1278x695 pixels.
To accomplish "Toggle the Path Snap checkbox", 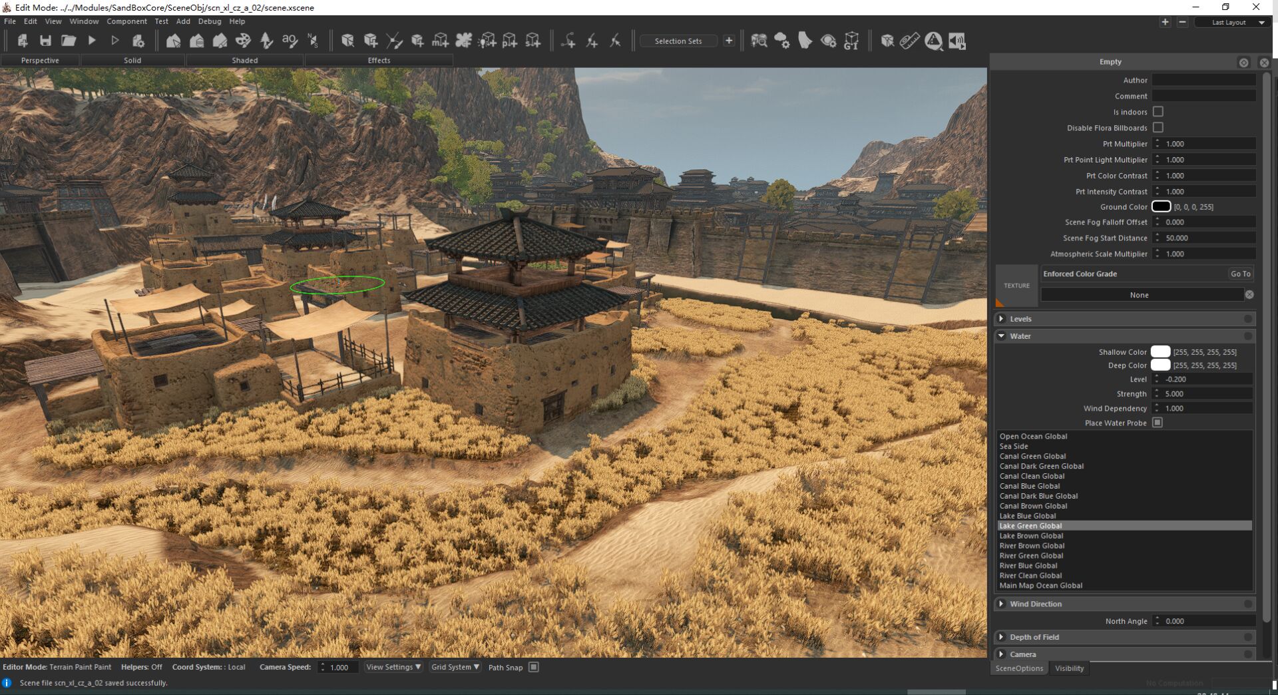I will coord(533,667).
